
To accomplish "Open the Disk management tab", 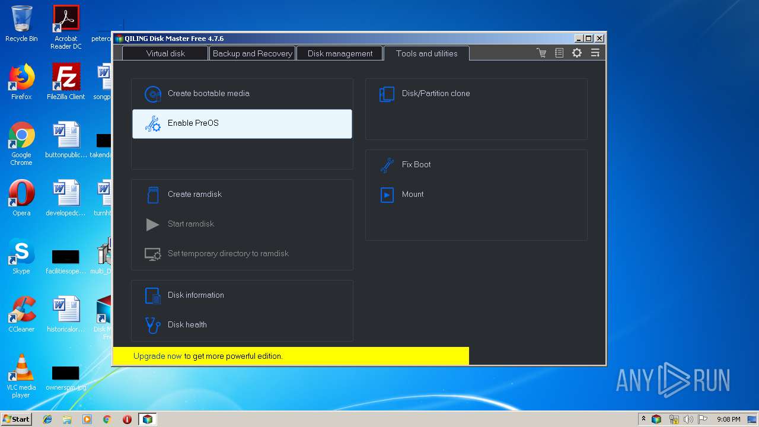I will (340, 53).
